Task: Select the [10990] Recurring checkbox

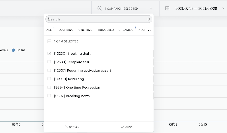Action: tap(49, 79)
